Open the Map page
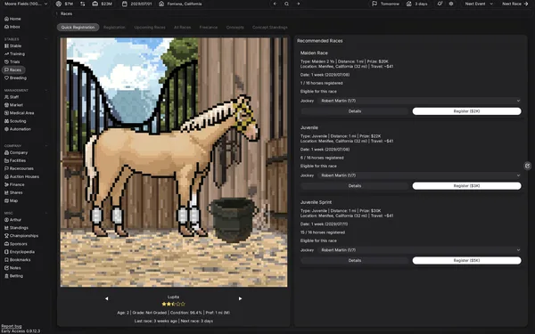 point(11,200)
